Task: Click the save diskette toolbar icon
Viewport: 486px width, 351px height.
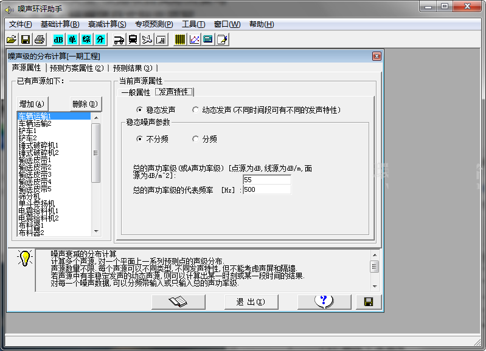Action: coord(26,39)
